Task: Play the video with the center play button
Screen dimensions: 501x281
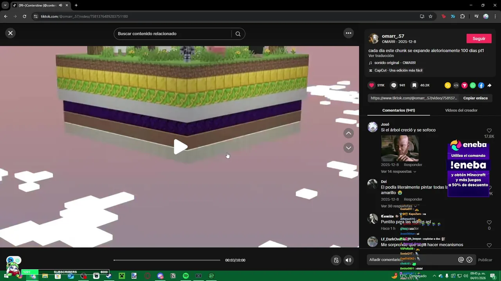Action: coord(180,147)
